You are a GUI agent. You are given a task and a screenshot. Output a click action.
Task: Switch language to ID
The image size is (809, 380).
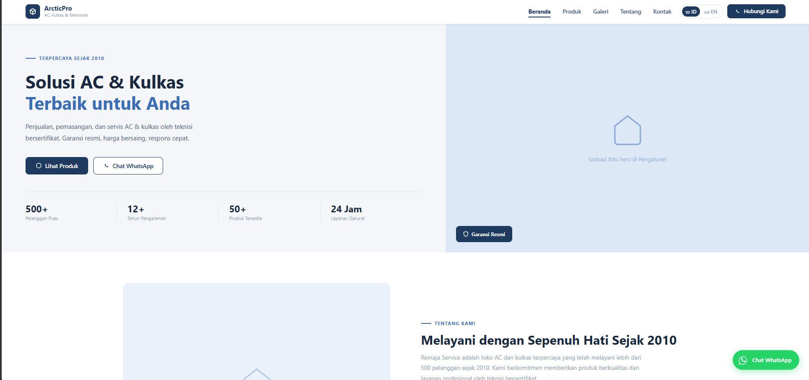click(x=691, y=11)
